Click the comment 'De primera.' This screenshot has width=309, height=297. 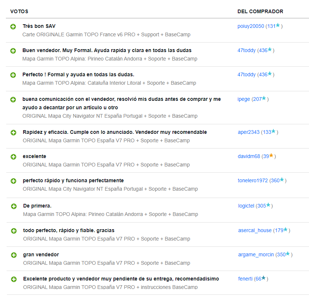tap(37, 206)
